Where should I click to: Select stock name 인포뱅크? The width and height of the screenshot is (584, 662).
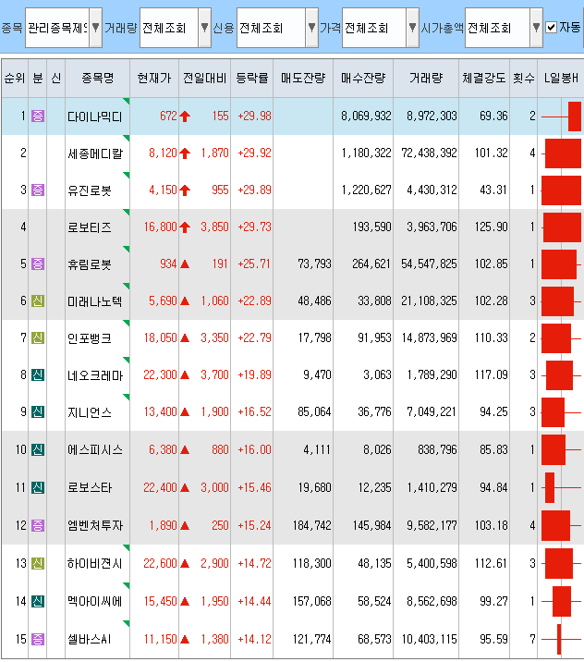[x=90, y=338]
